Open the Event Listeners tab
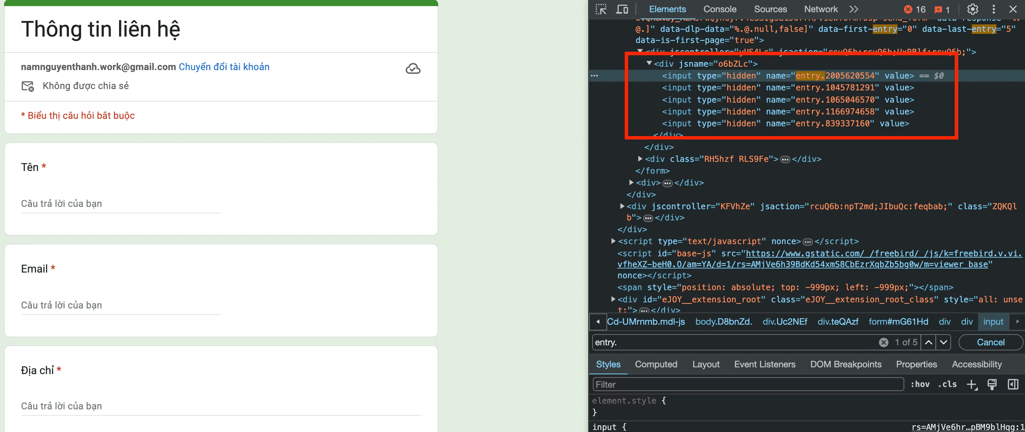Image resolution: width=1025 pixels, height=432 pixels. click(x=765, y=364)
